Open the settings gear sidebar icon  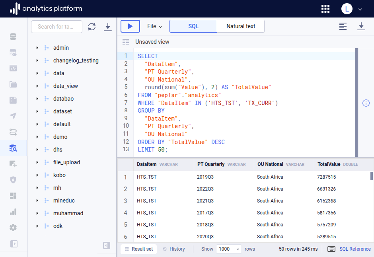[13, 228]
